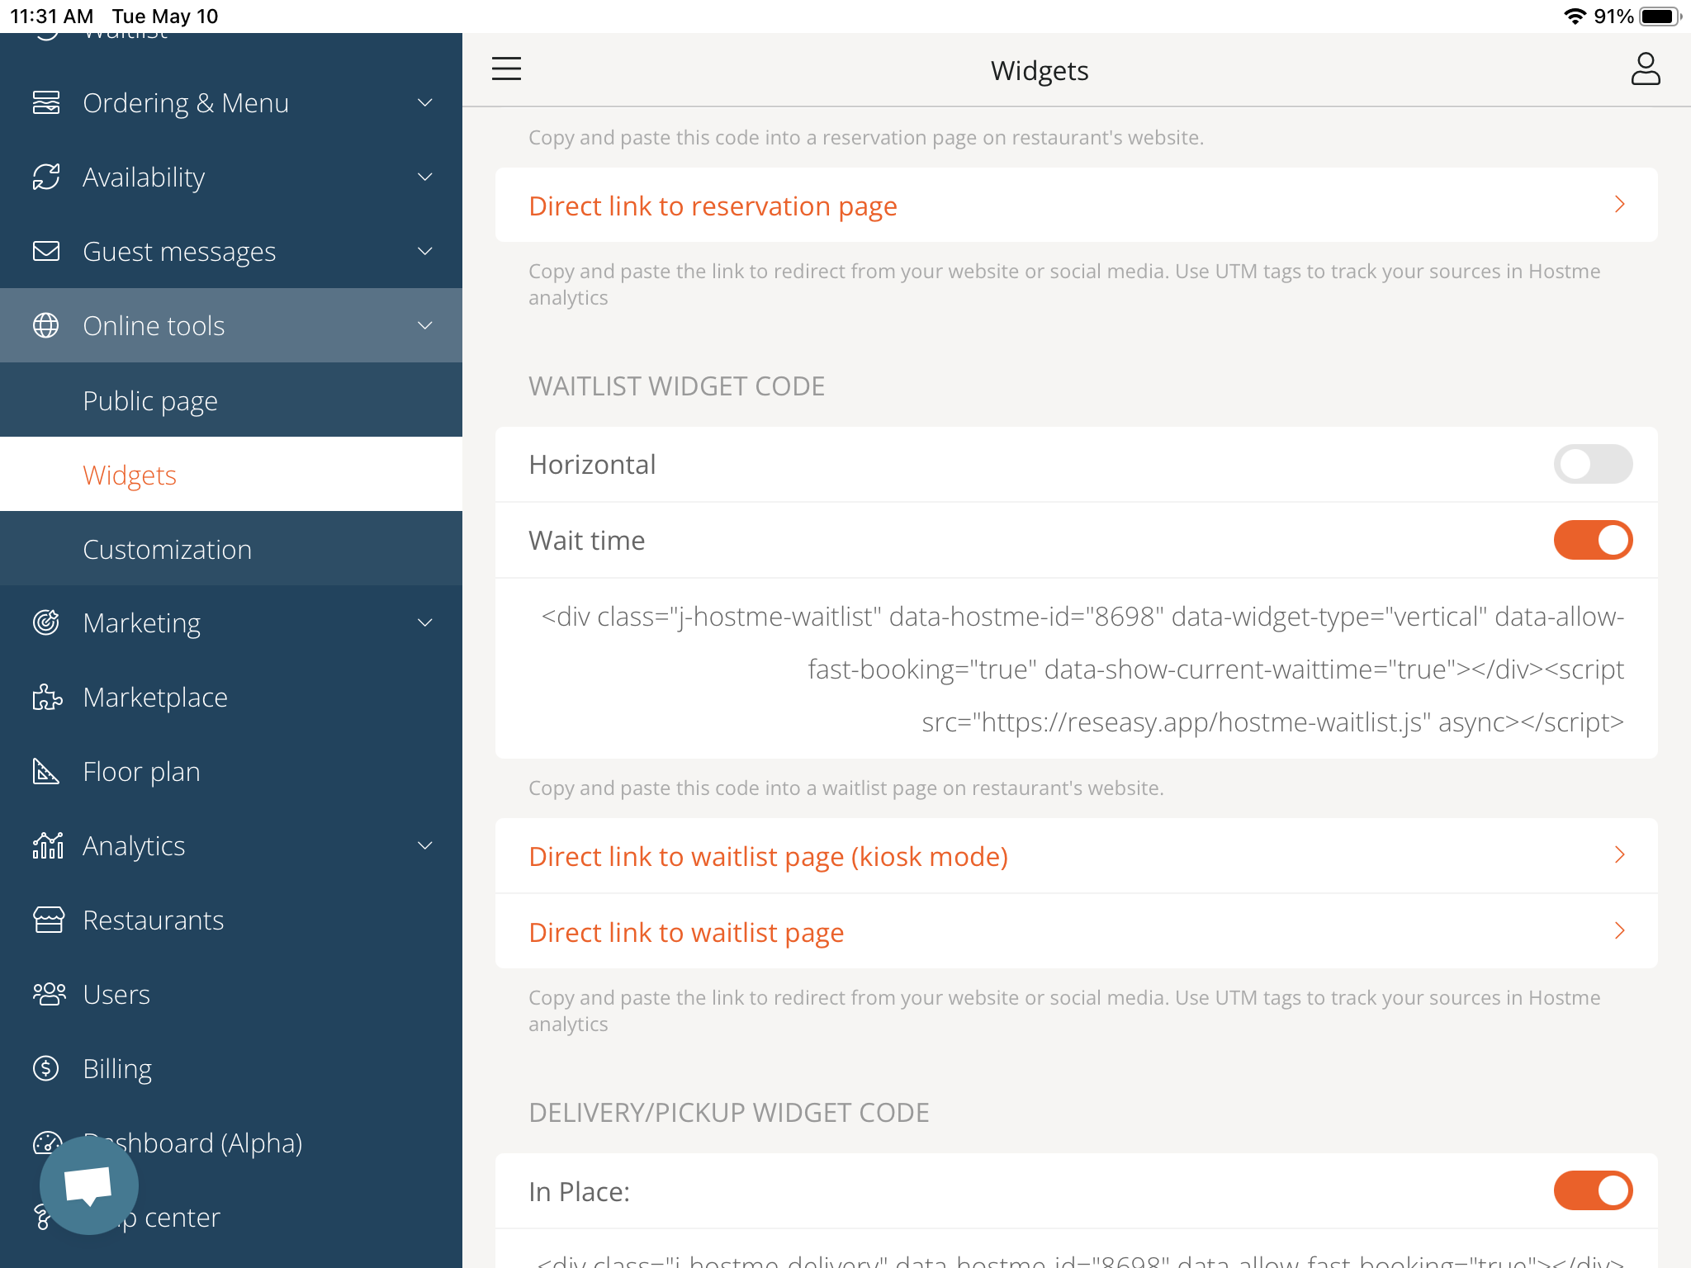This screenshot has width=1691, height=1268.
Task: Open the Public page menu item
Action: (150, 400)
